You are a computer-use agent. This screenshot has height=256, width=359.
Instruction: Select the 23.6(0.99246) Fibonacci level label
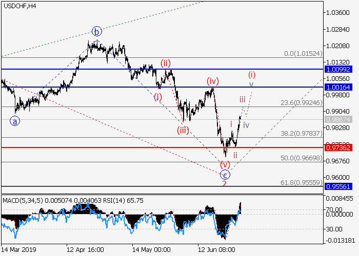click(x=303, y=102)
